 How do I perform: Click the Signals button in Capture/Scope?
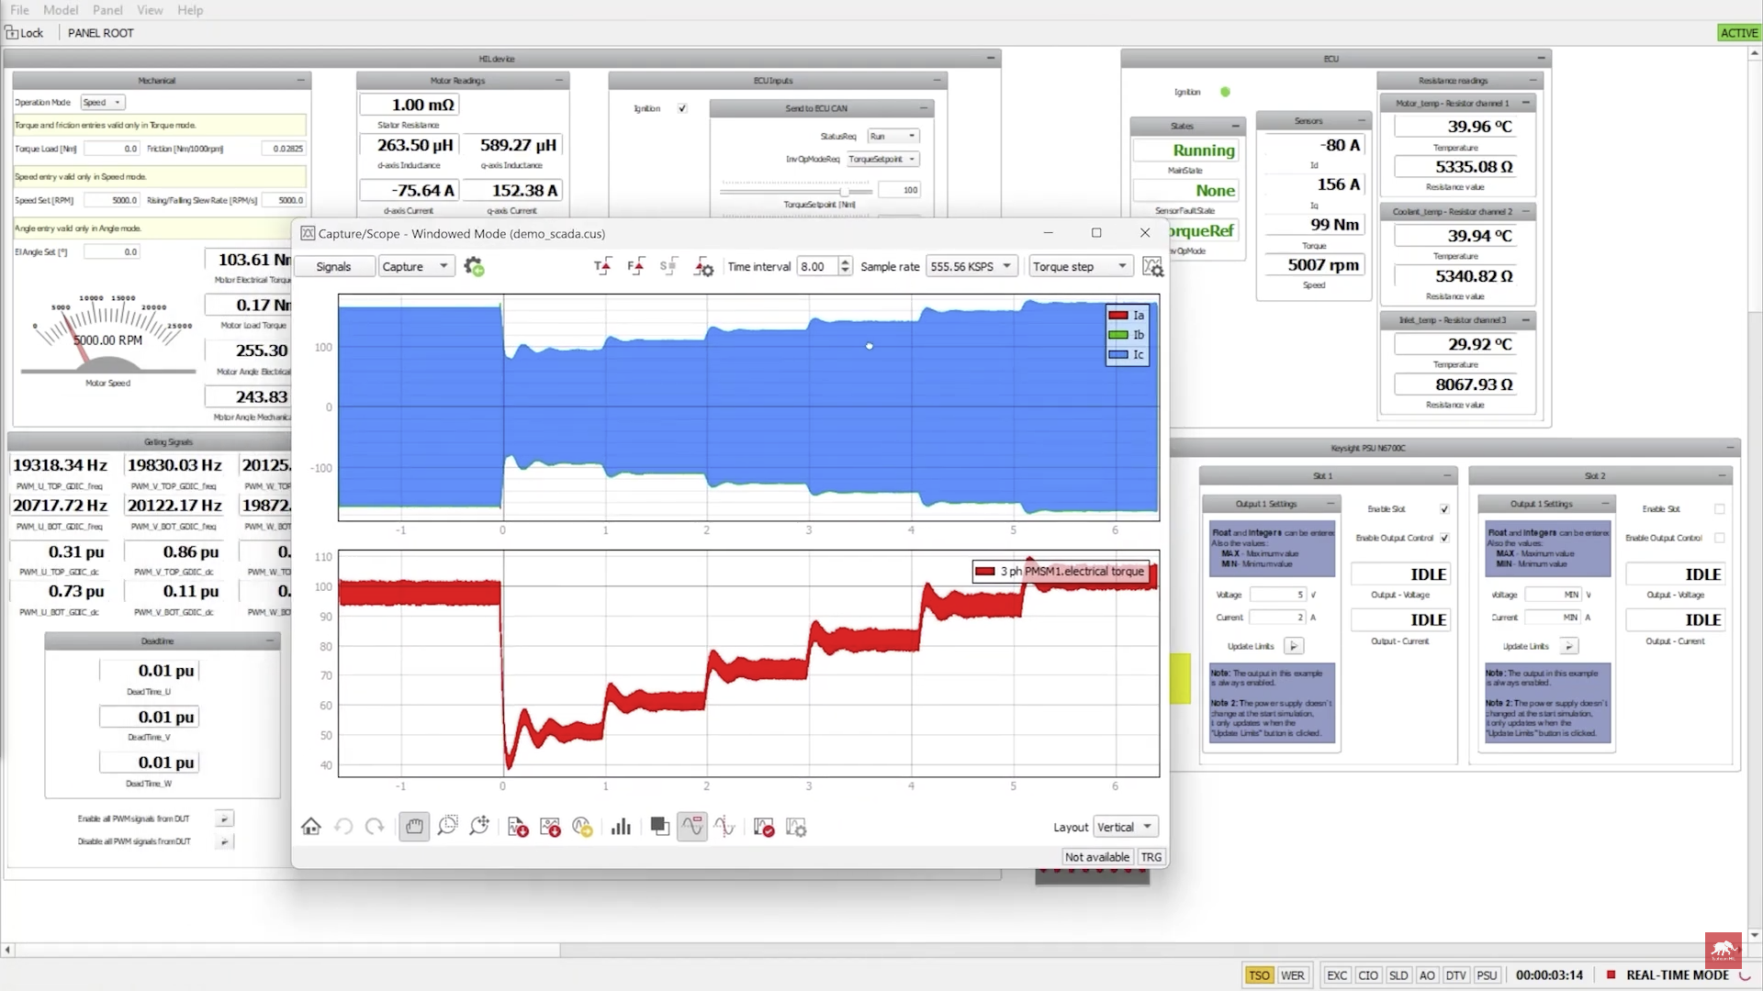pos(334,266)
